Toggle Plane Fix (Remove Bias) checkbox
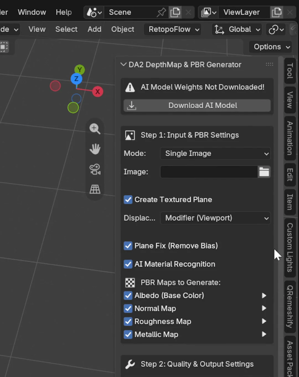The width and height of the screenshot is (299, 377). 128,246
